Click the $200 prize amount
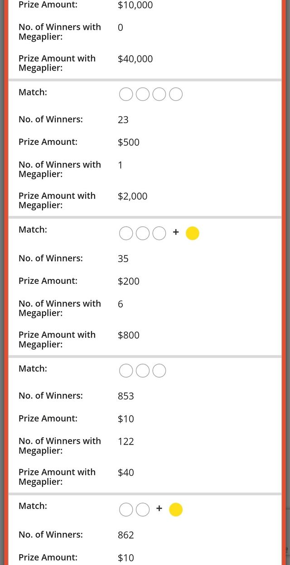 pyautogui.click(x=129, y=281)
